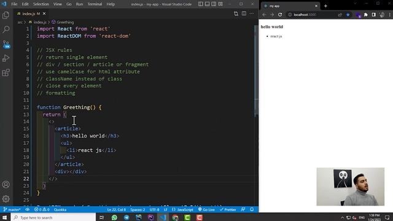Start the Go Live server
The width and height of the screenshot is (393, 221).
click(206, 209)
